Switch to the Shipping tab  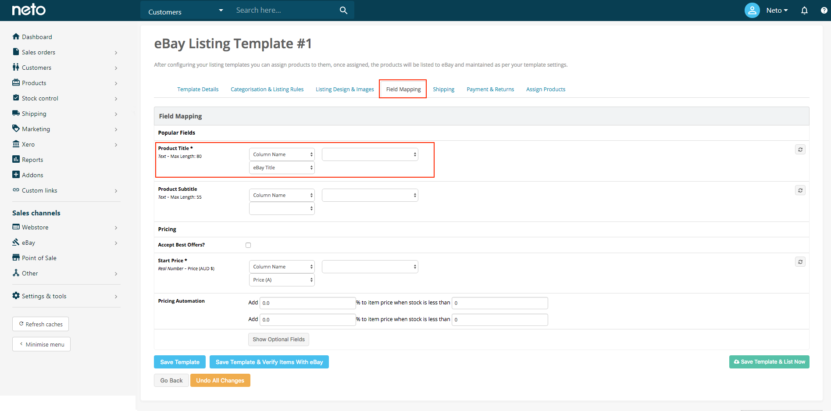pyautogui.click(x=444, y=89)
